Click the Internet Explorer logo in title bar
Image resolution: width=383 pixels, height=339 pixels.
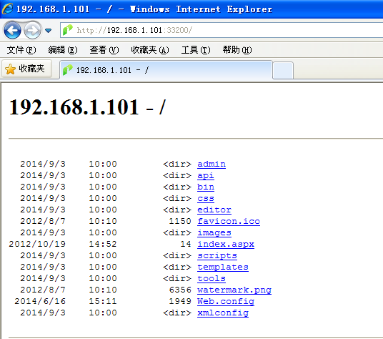7,9
